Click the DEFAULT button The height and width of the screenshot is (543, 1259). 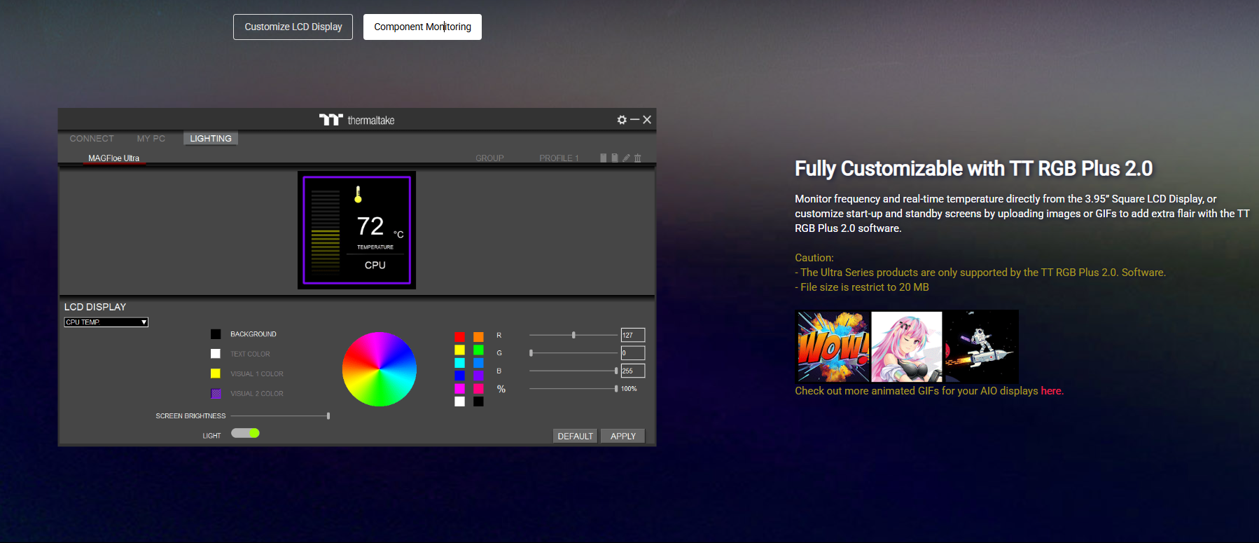(x=575, y=436)
